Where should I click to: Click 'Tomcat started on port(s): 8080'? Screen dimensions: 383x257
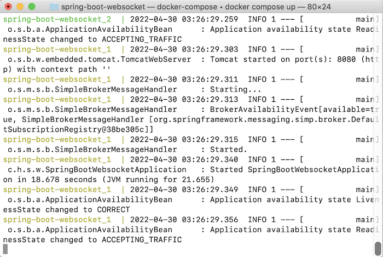click(283, 59)
